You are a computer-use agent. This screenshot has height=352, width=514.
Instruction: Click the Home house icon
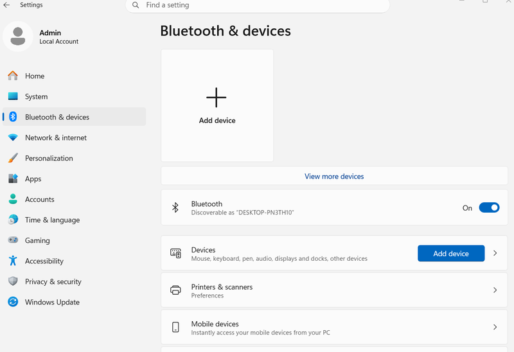[13, 76]
